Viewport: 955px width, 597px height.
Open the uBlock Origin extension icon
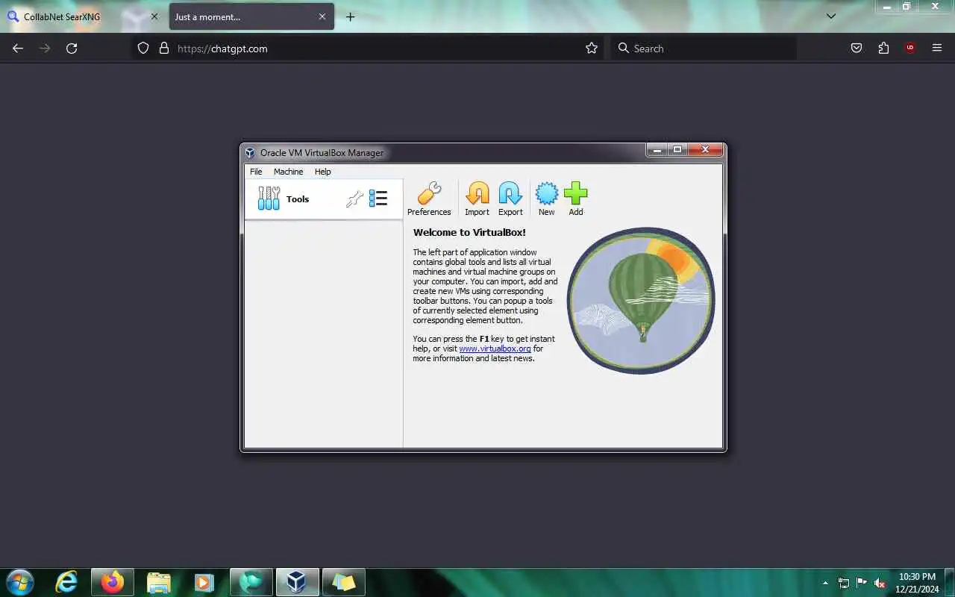tap(909, 48)
